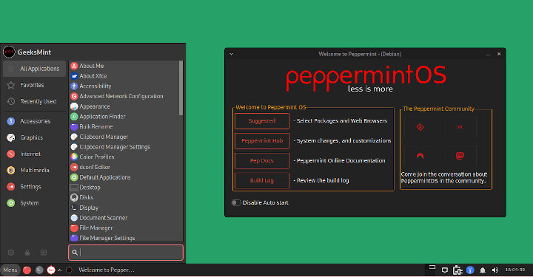533x277 pixels.
Task: Select the Accessories category
Action: coord(34,121)
